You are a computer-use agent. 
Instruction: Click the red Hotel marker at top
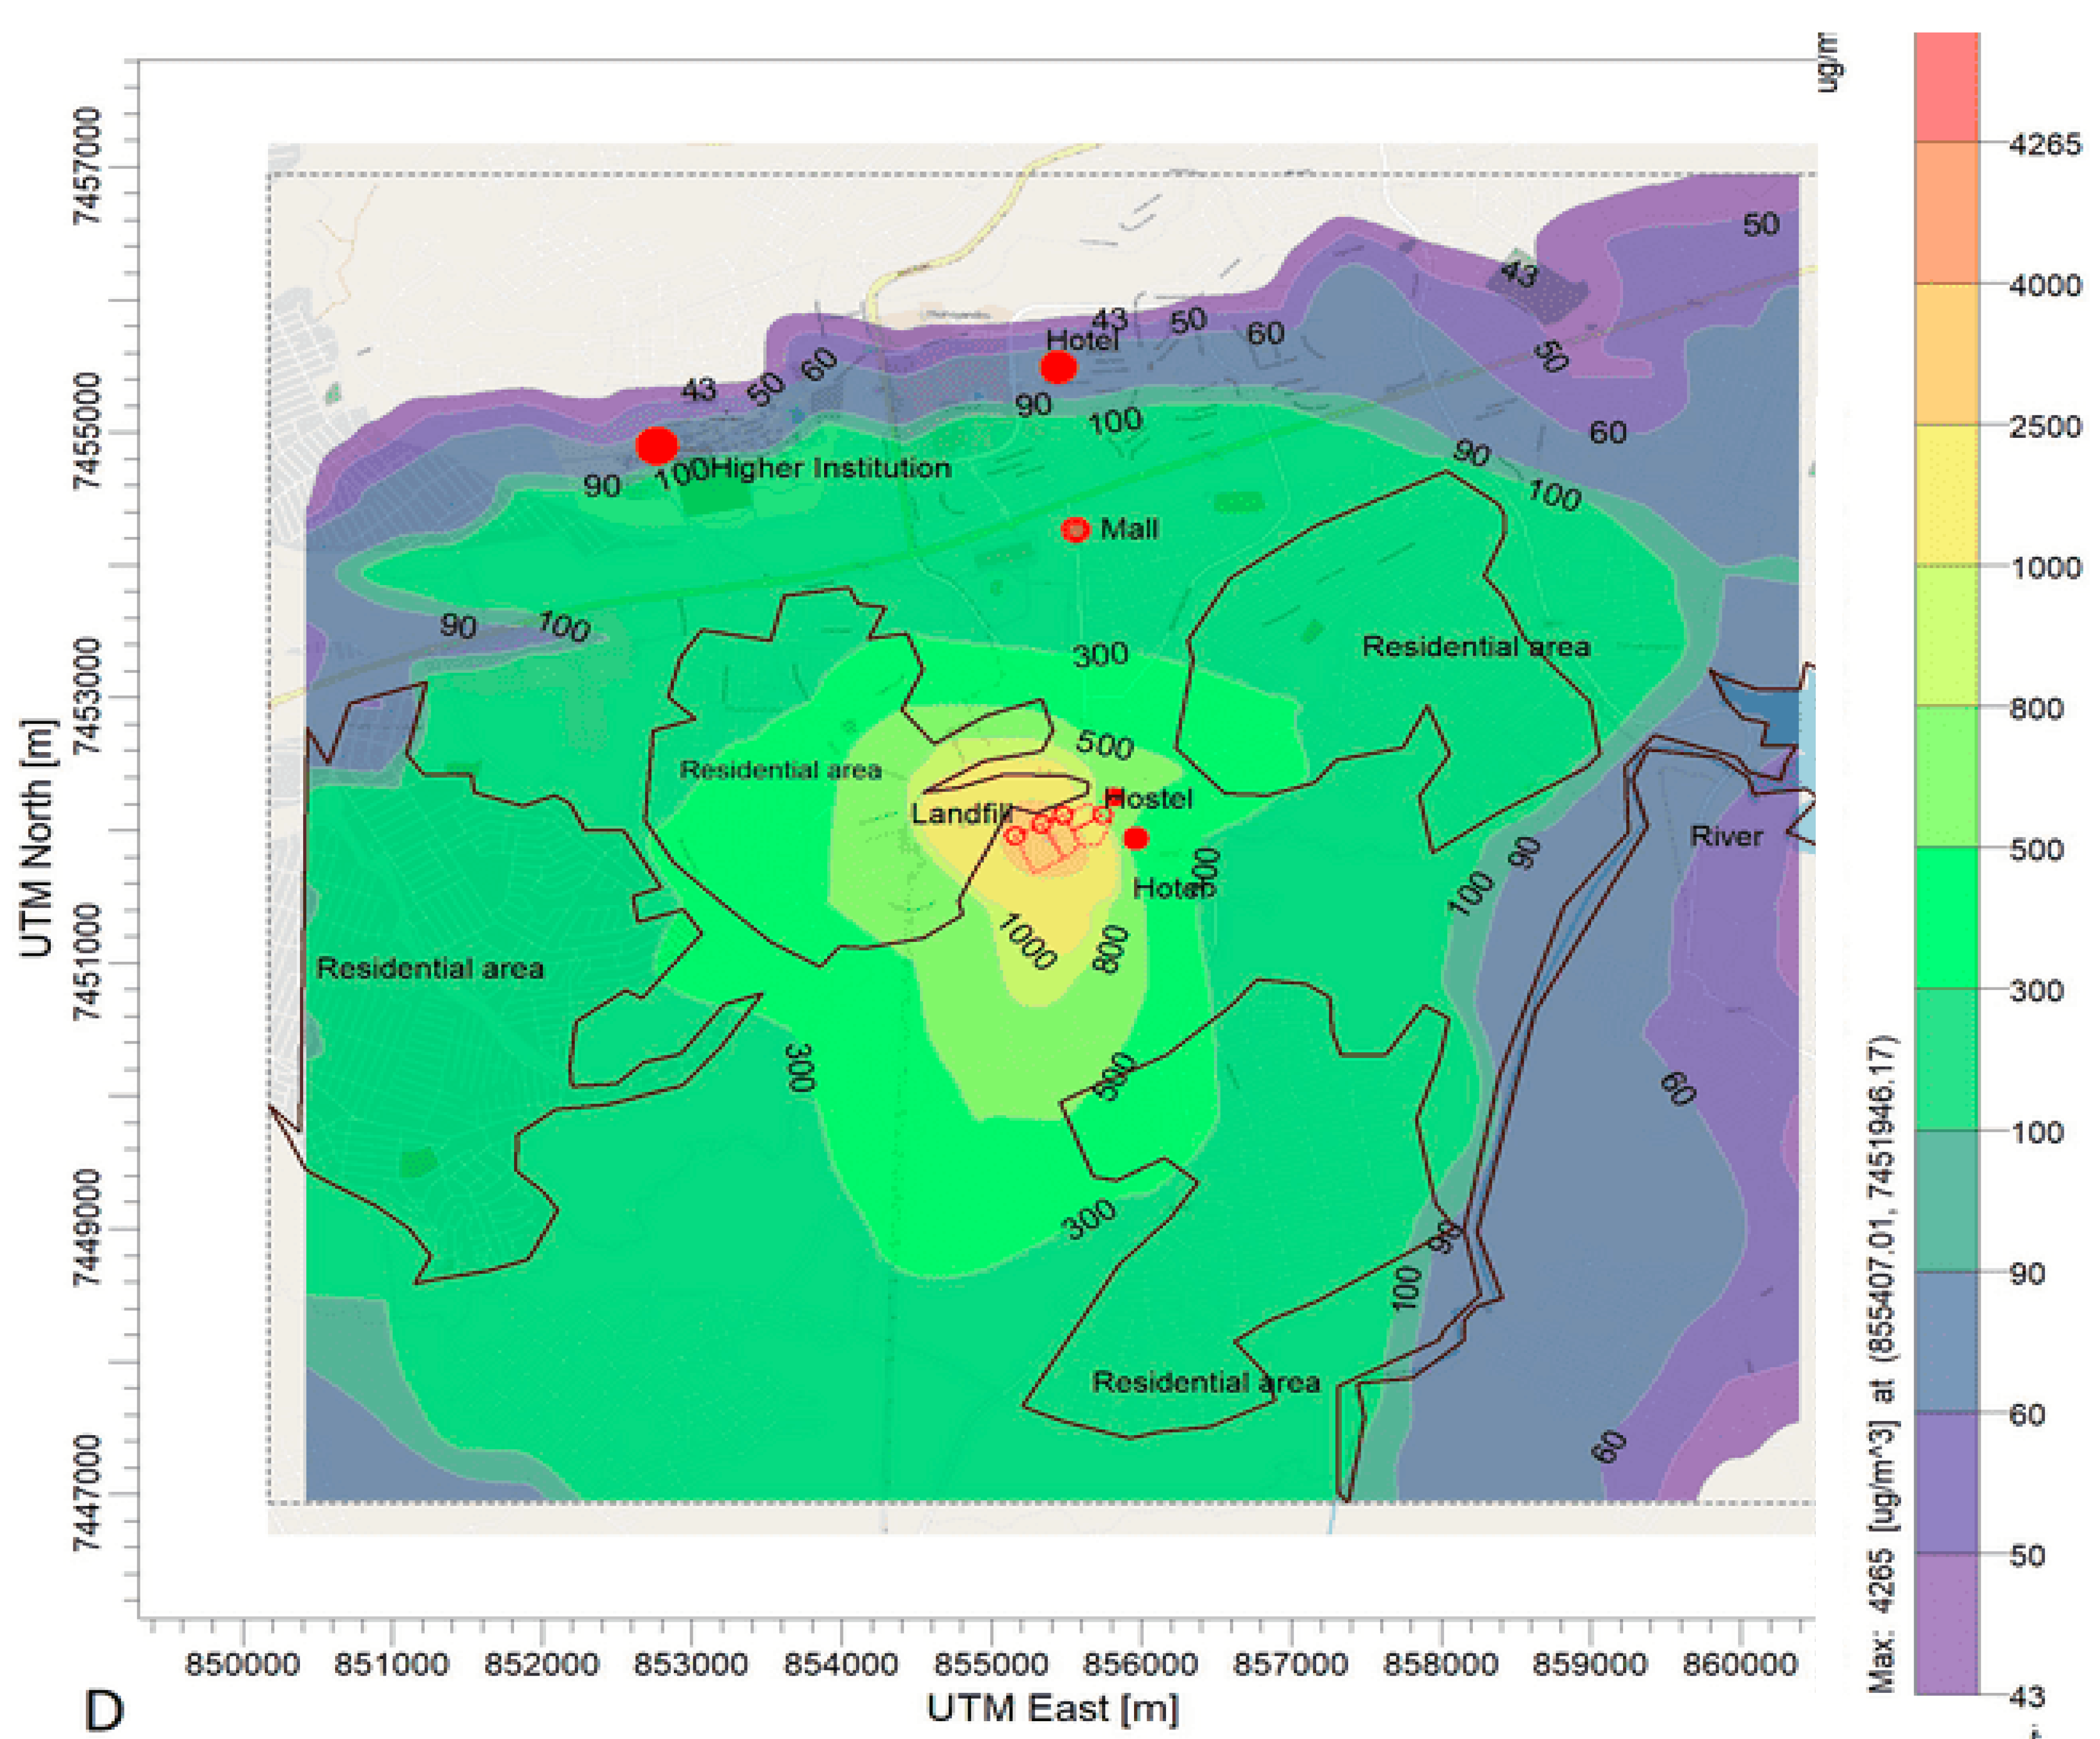point(1058,367)
